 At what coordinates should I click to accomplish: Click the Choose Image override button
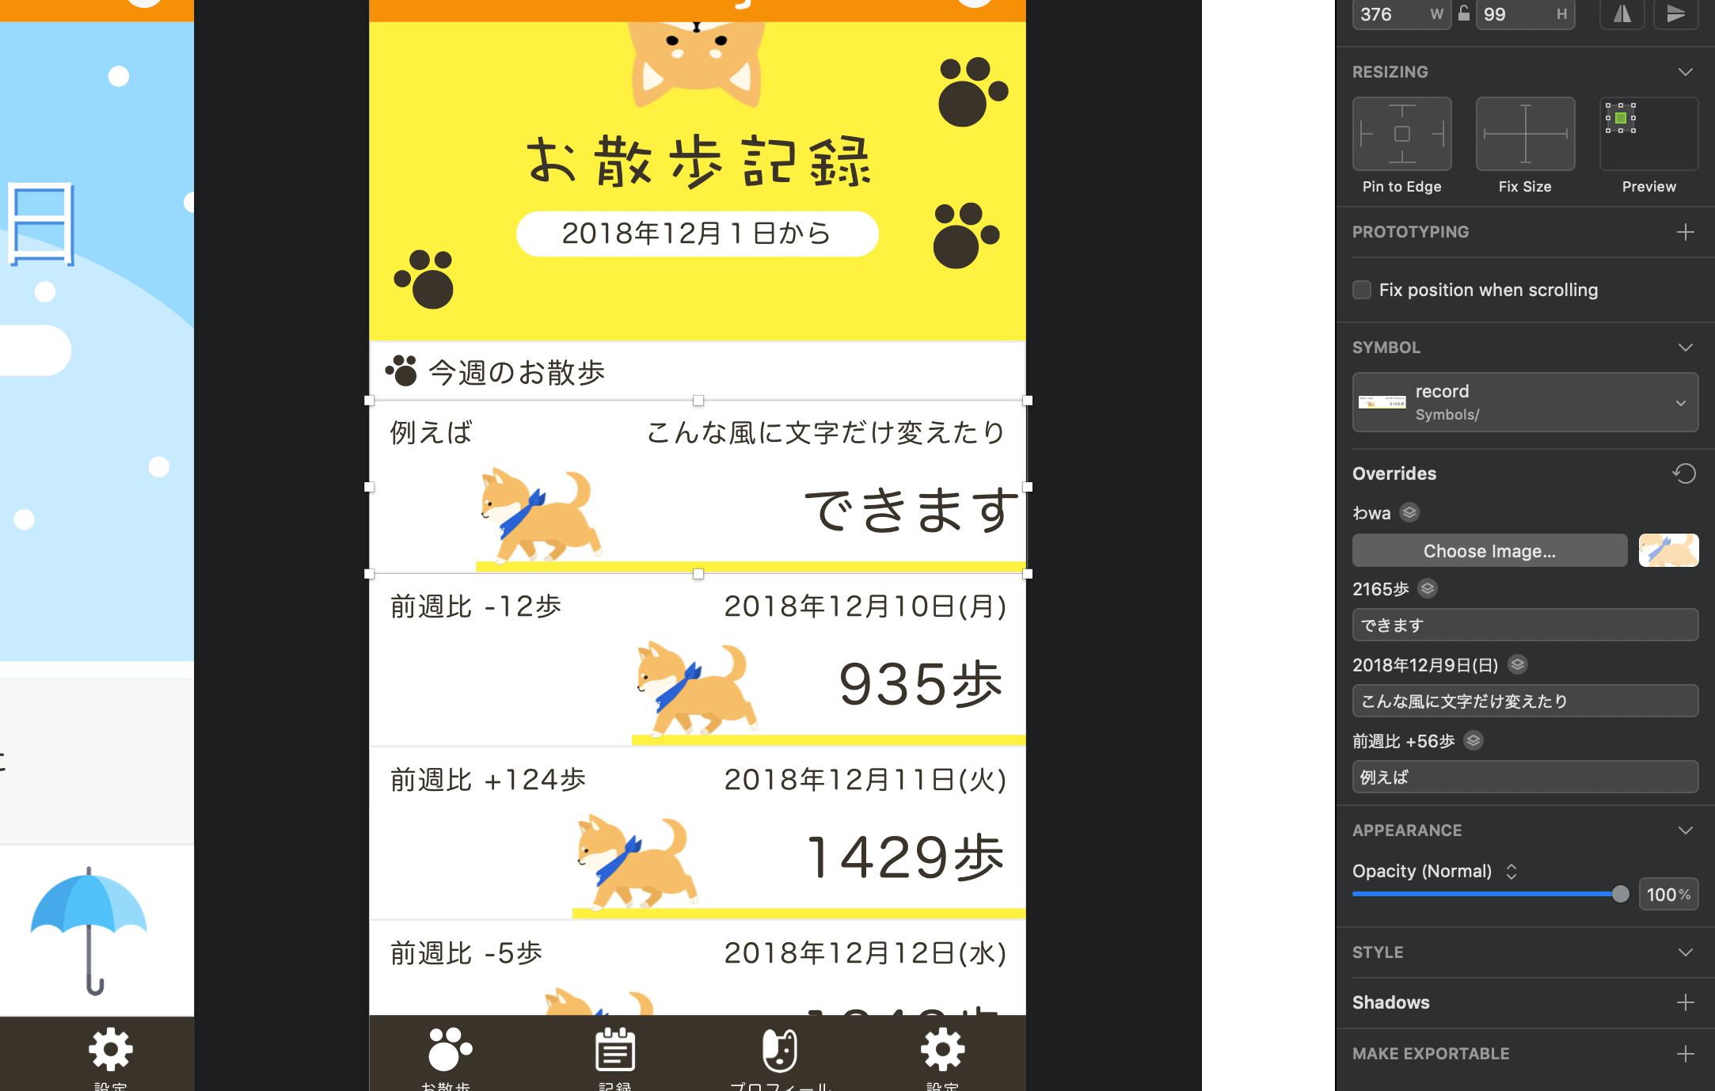tap(1490, 550)
